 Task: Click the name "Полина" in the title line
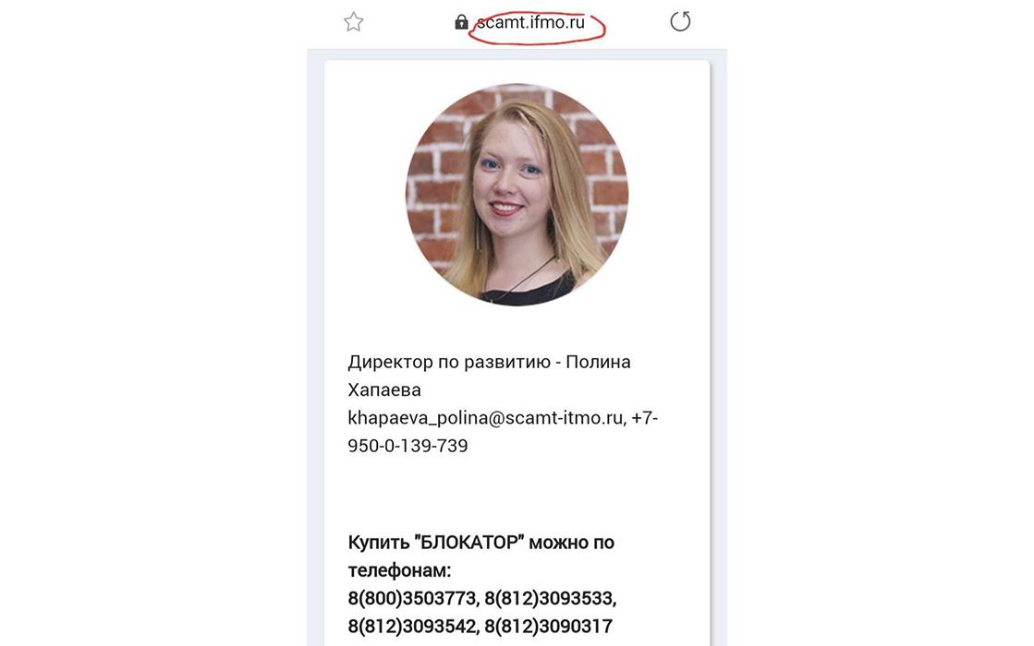598,362
